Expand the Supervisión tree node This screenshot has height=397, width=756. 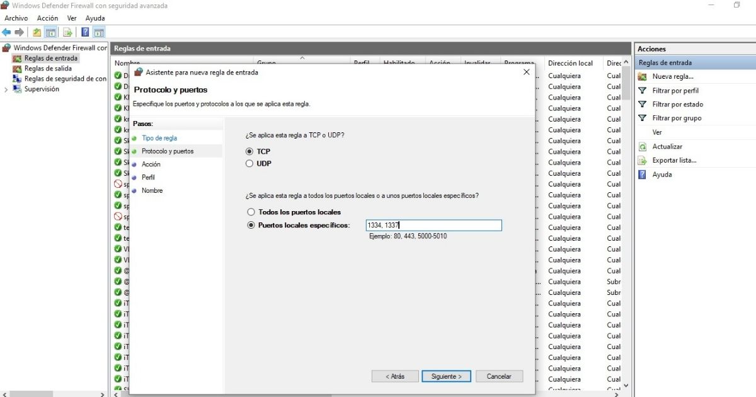coord(6,89)
